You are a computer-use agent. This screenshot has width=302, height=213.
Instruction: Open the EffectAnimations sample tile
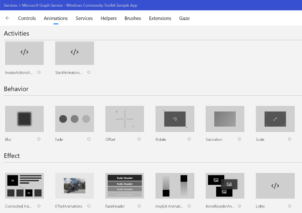(74, 186)
